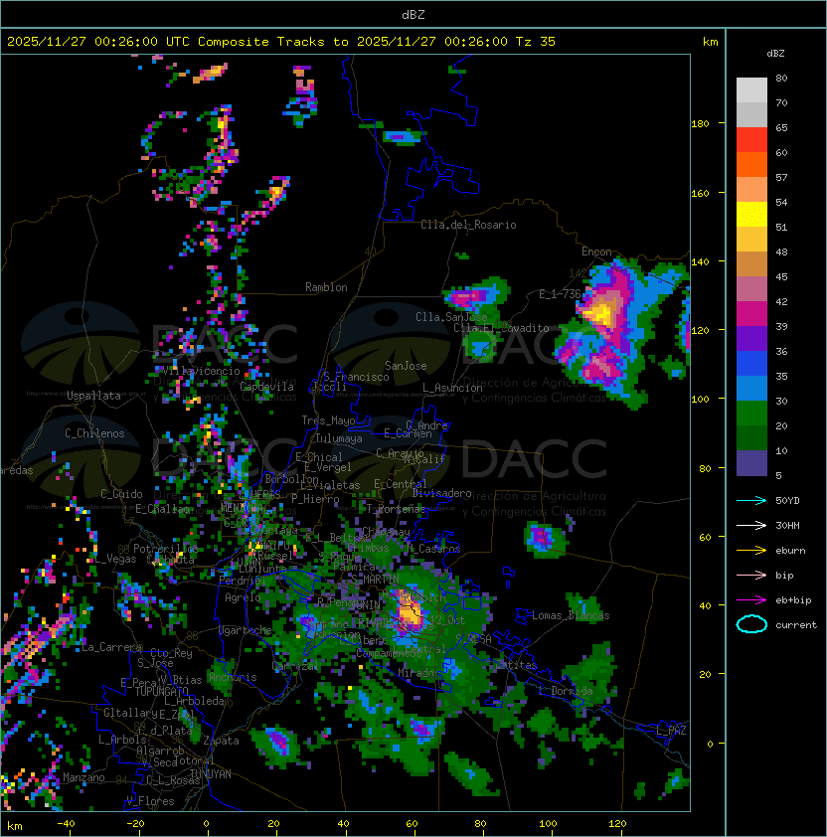Click the 'E_1-736' place label
The image size is (827, 837).
(x=560, y=294)
